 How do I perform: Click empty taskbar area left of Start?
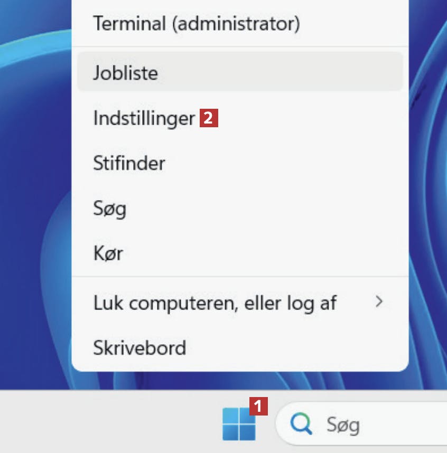[x=110, y=422]
